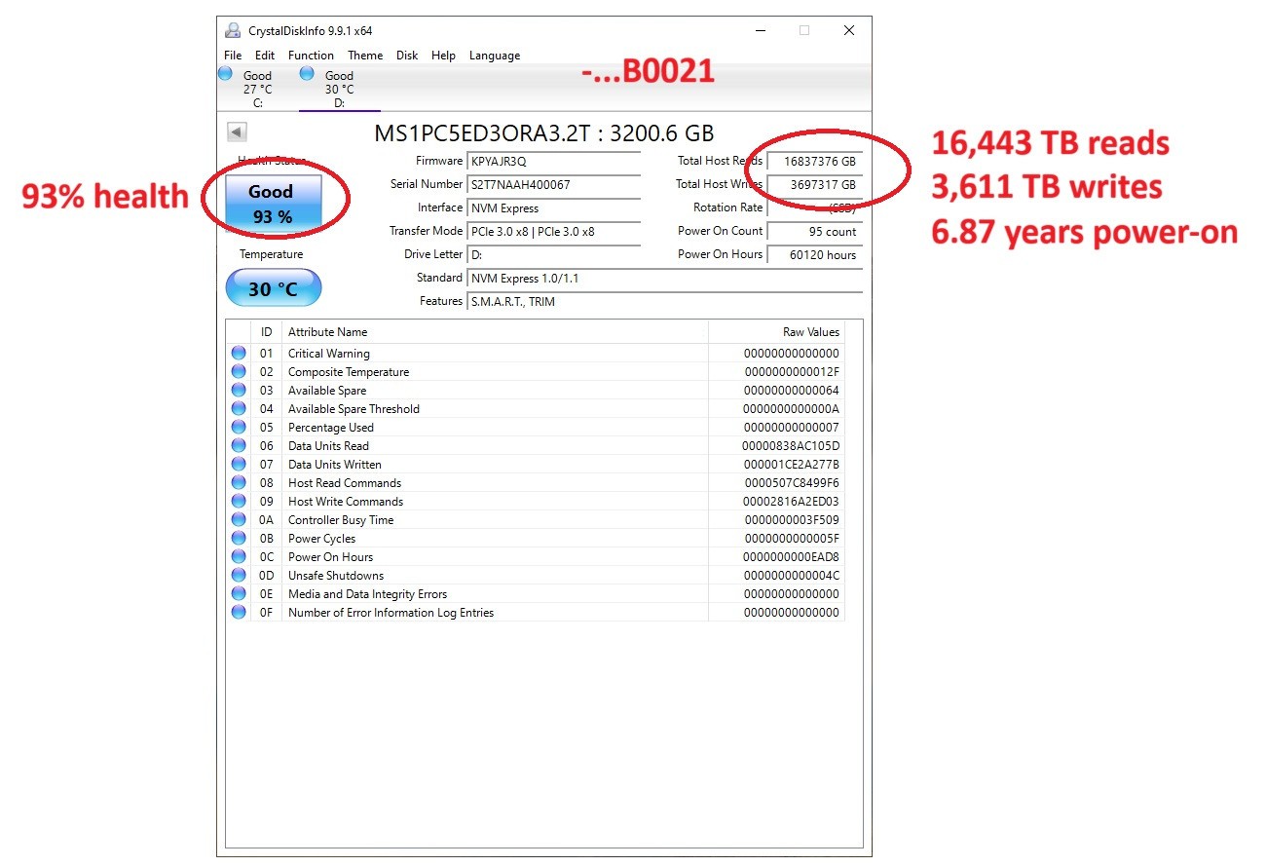This screenshot has width=1266, height=867.
Task: Open the File menu
Action: [233, 56]
